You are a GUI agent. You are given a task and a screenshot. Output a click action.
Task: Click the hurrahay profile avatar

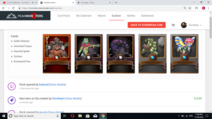(184, 25)
